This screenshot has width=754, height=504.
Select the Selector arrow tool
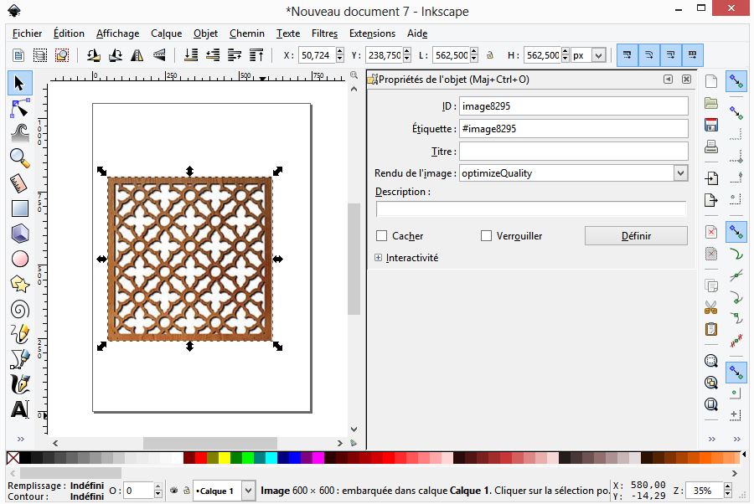pyautogui.click(x=20, y=83)
